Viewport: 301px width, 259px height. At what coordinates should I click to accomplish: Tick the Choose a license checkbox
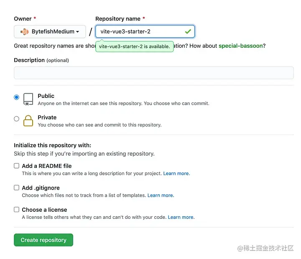[17, 210]
